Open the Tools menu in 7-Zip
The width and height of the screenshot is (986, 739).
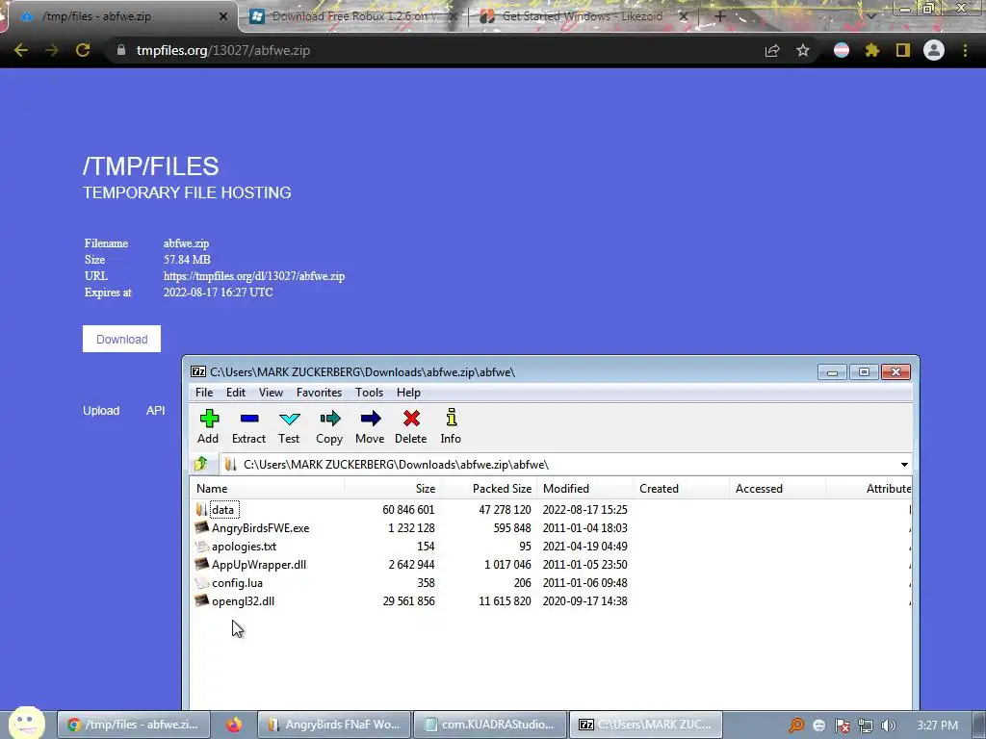pyautogui.click(x=369, y=393)
